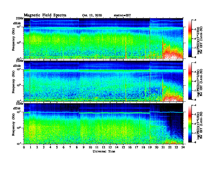Click the "Frequency (Hz)" label of dH/dt panel
218x169 pixels.
pyautogui.click(x=13, y=39)
